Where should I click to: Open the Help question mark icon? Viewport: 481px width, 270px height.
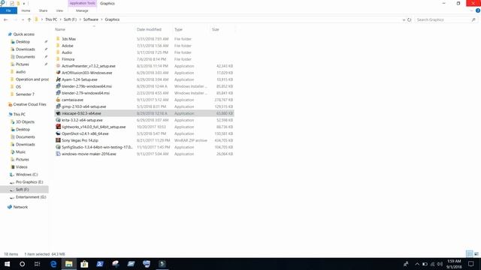coord(478,10)
